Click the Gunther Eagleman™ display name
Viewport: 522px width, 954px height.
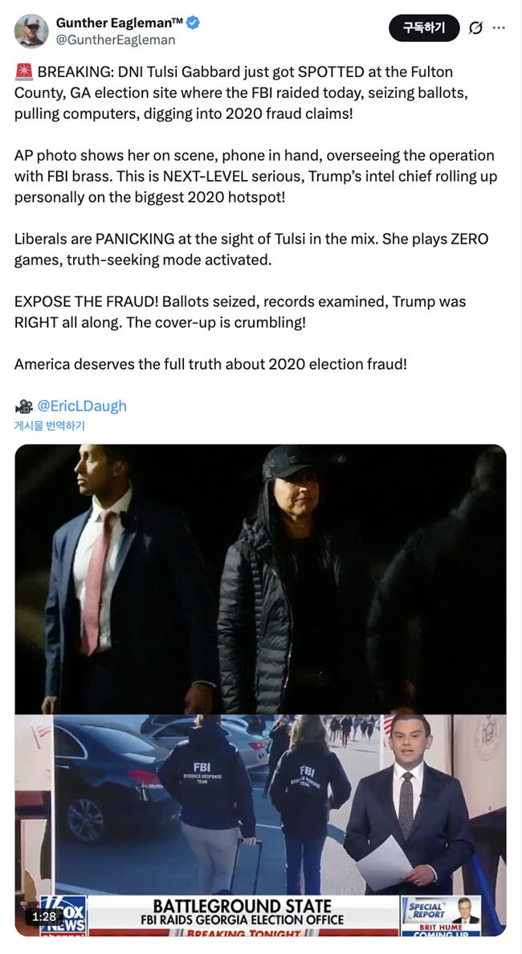click(119, 23)
